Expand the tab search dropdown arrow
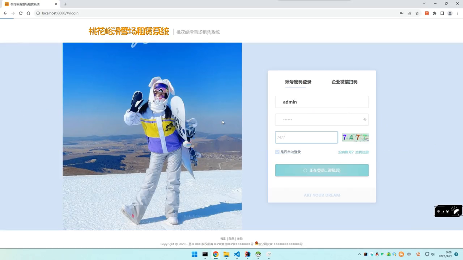This screenshot has height=260, width=463. click(424, 4)
